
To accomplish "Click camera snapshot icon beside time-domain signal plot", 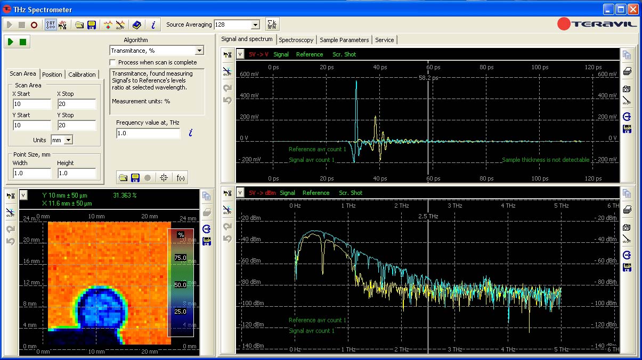I will coord(627,89).
